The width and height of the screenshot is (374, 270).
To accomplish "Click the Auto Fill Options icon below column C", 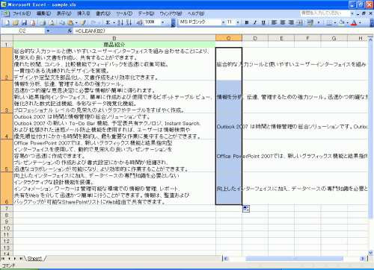I will coord(246,209).
